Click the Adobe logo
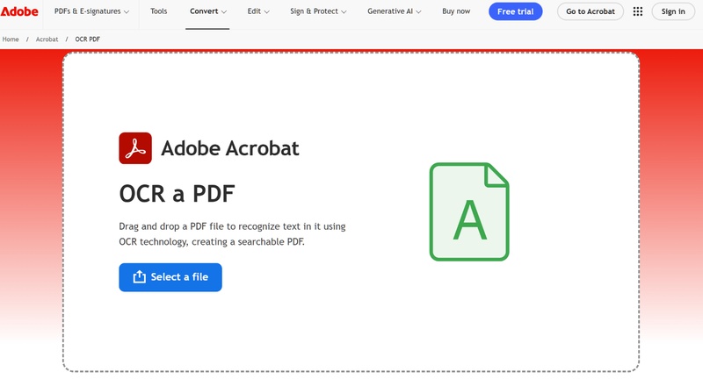Screen dimensions: 703x379 point(19,11)
